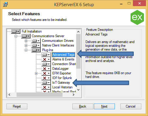Screen dimensions: 148x116
Task: Expand the Communication Drivers tree node
Action: point(26,41)
